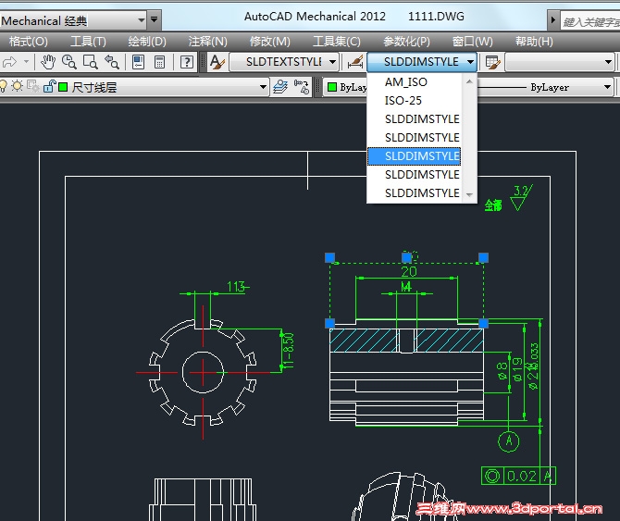Open the Redo history dropdown arrow
Screen dimensions: 620x521
26,62
